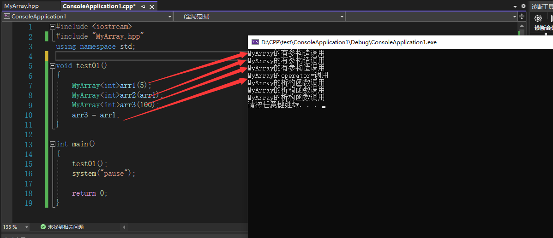Select the ConsoleApplication1.cpp* tab
The height and width of the screenshot is (238, 553).
coord(99,6)
